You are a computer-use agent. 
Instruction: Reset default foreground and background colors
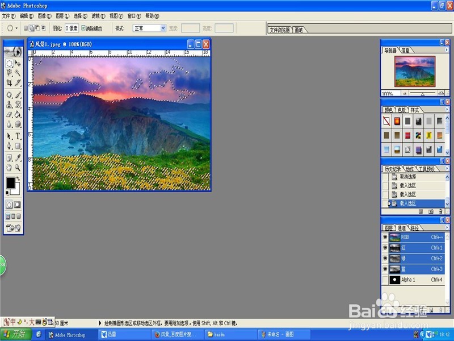coord(7,193)
